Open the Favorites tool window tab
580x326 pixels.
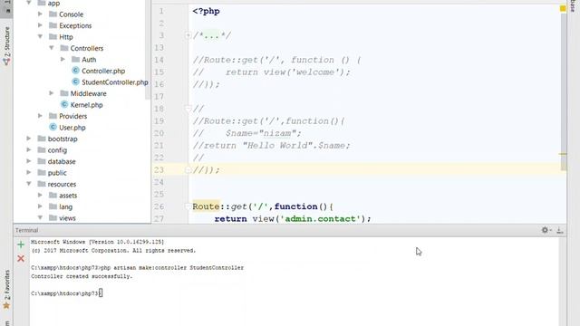[6, 289]
